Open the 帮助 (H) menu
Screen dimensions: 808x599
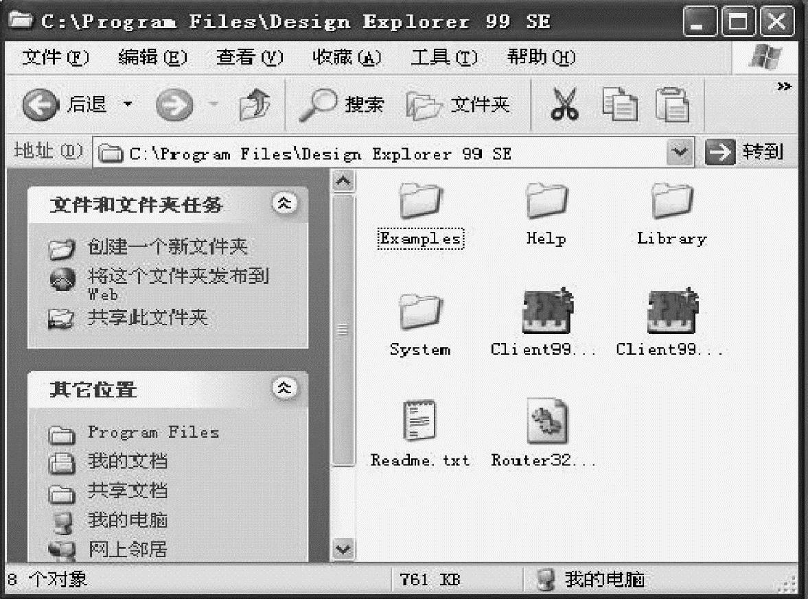pyautogui.click(x=541, y=57)
